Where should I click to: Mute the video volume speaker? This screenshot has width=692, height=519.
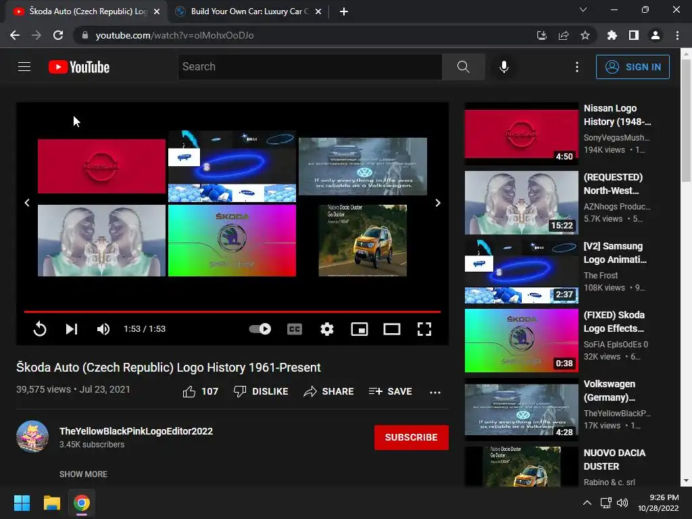[103, 329]
